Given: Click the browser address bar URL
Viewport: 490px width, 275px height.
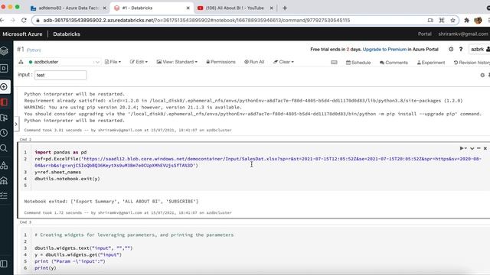Looking at the screenshot, I should coord(197,21).
